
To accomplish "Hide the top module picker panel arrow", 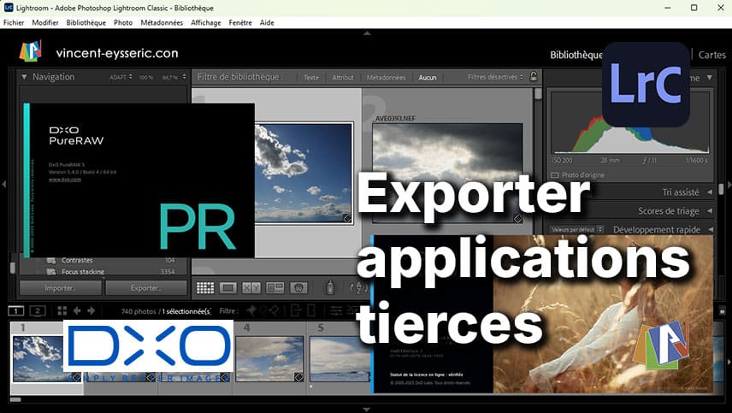I will tap(367, 33).
